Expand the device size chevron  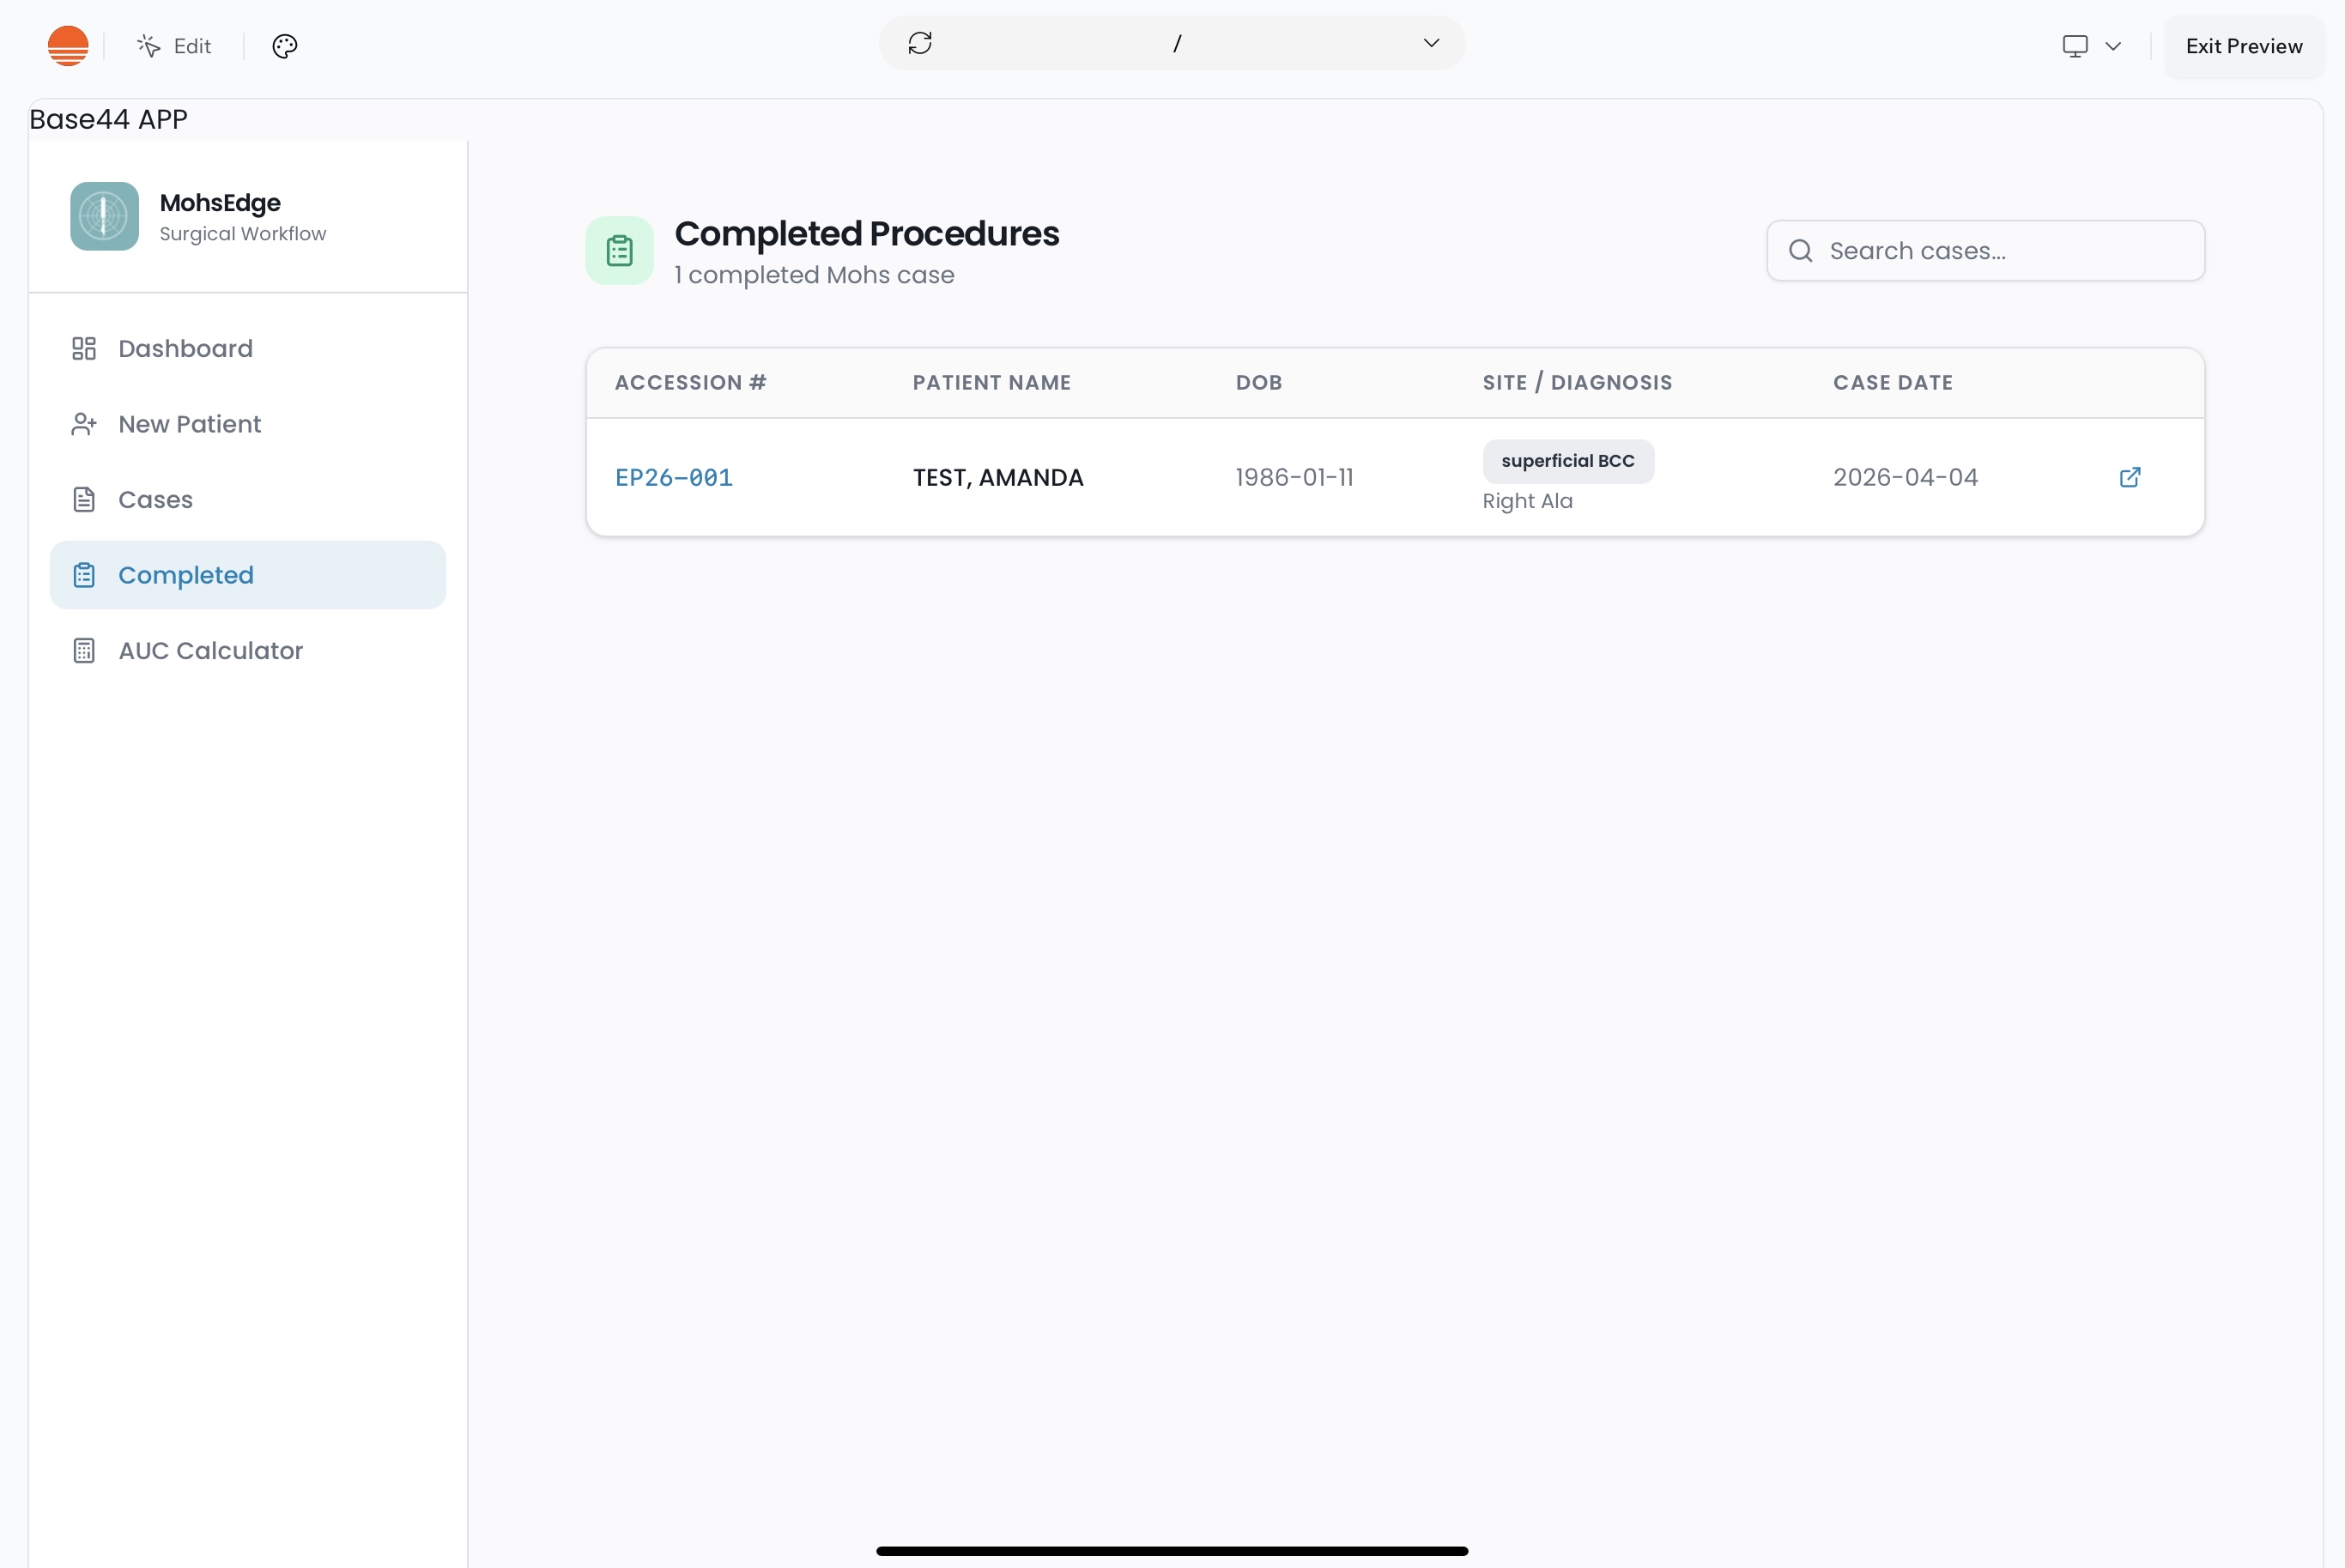[x=2113, y=46]
